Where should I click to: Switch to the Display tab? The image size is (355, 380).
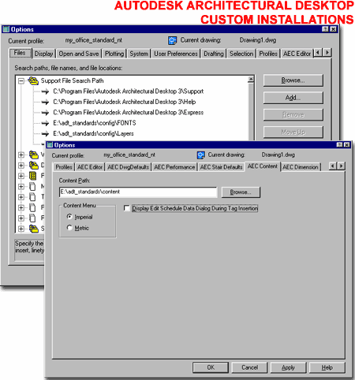(44, 54)
